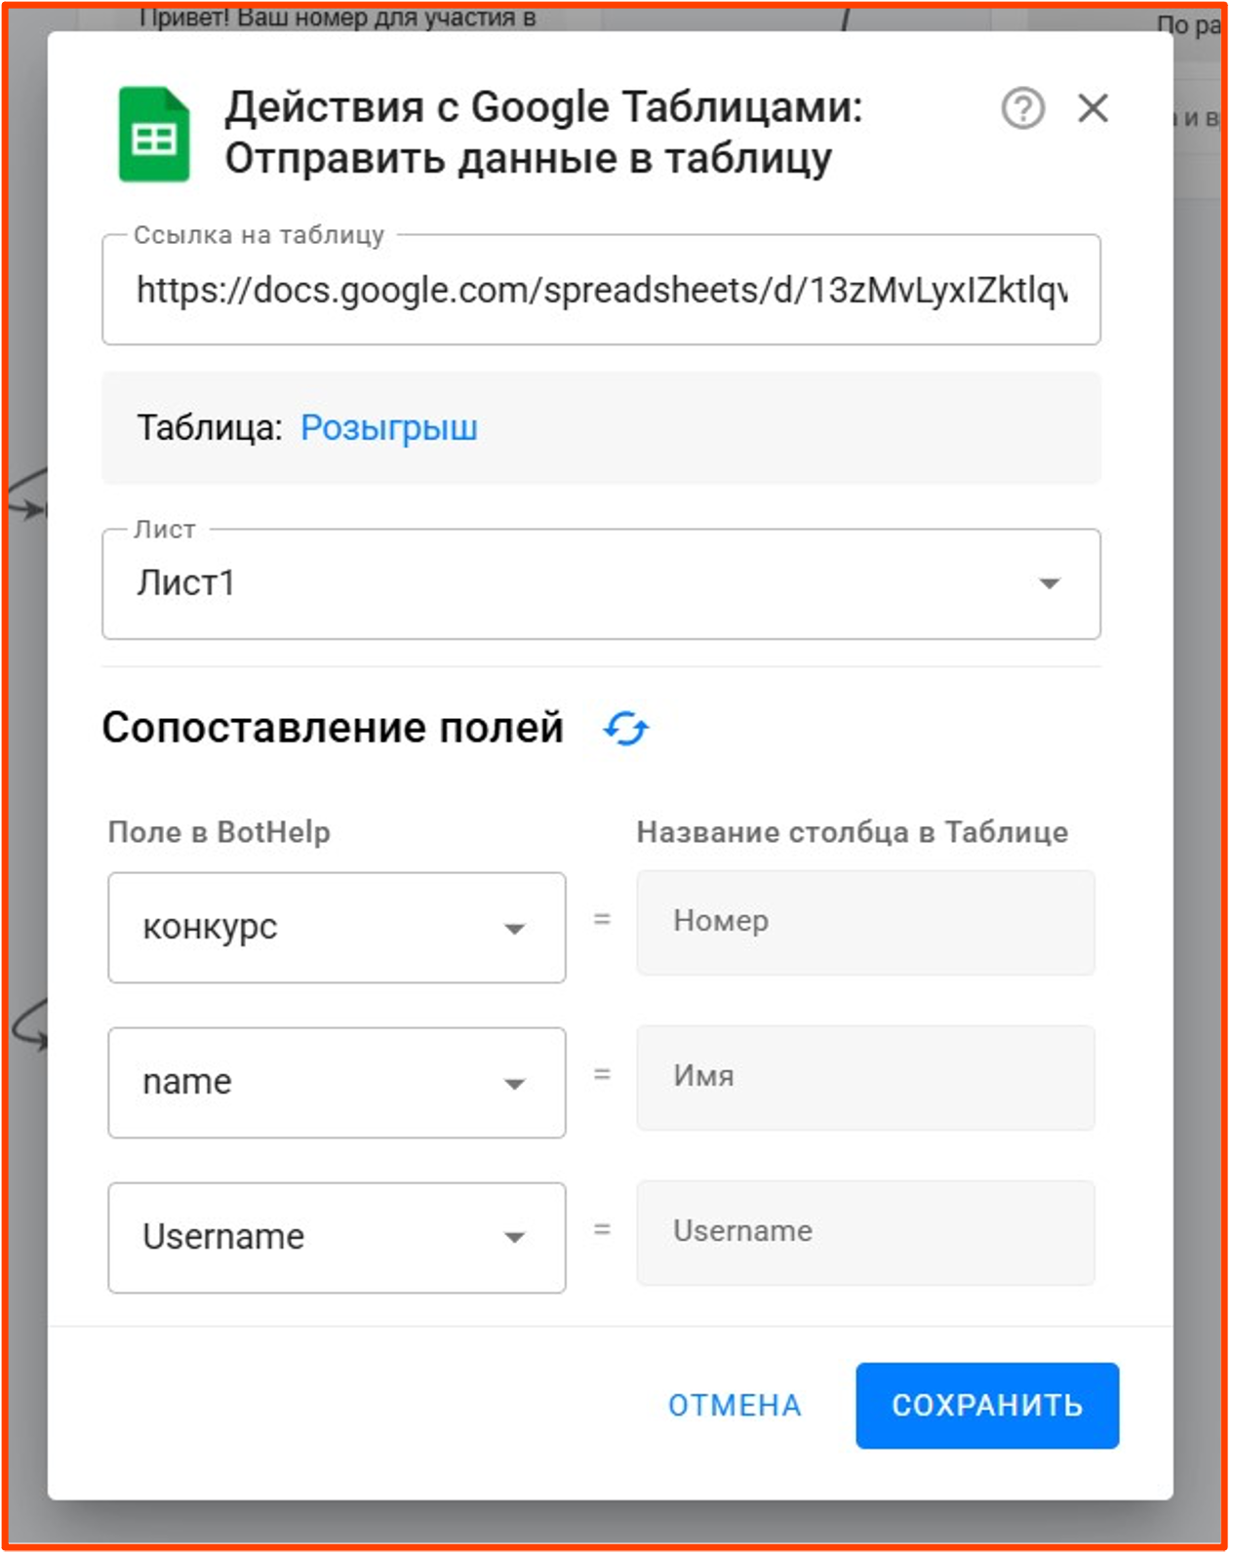The height and width of the screenshot is (1556, 1234).
Task: Click the Поле в BotHelp label
Action: (x=219, y=832)
